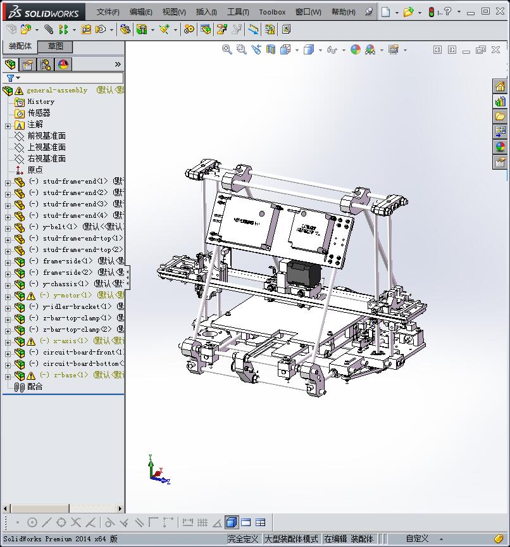The width and height of the screenshot is (510, 547).
Task: Toggle the single window view button in bottom toolbar
Action: 246,522
